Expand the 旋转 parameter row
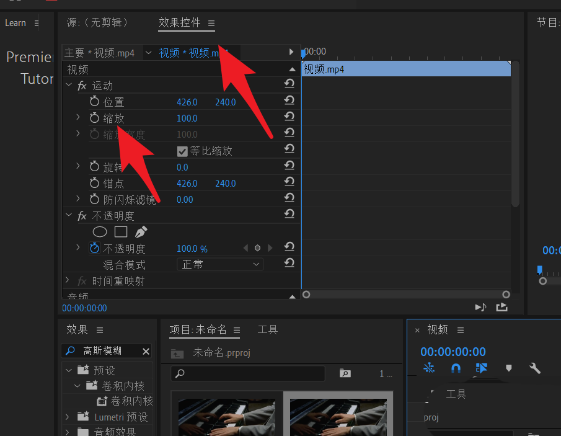Screen dimensions: 561x436 point(77,166)
